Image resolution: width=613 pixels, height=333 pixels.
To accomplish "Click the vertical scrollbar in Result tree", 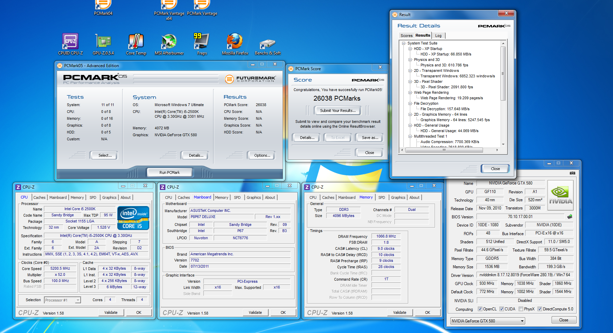I will pyautogui.click(x=503, y=74).
